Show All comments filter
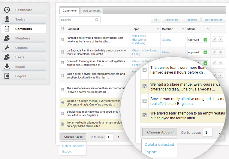Image resolution: width=229 pixels, height=159 pixels. [x=156, y=20]
